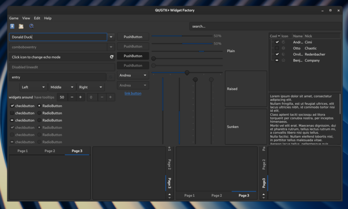348x209 pixels.
Task: Select Page 1 in the bottom-tabbed notebook
Action: tap(189, 195)
